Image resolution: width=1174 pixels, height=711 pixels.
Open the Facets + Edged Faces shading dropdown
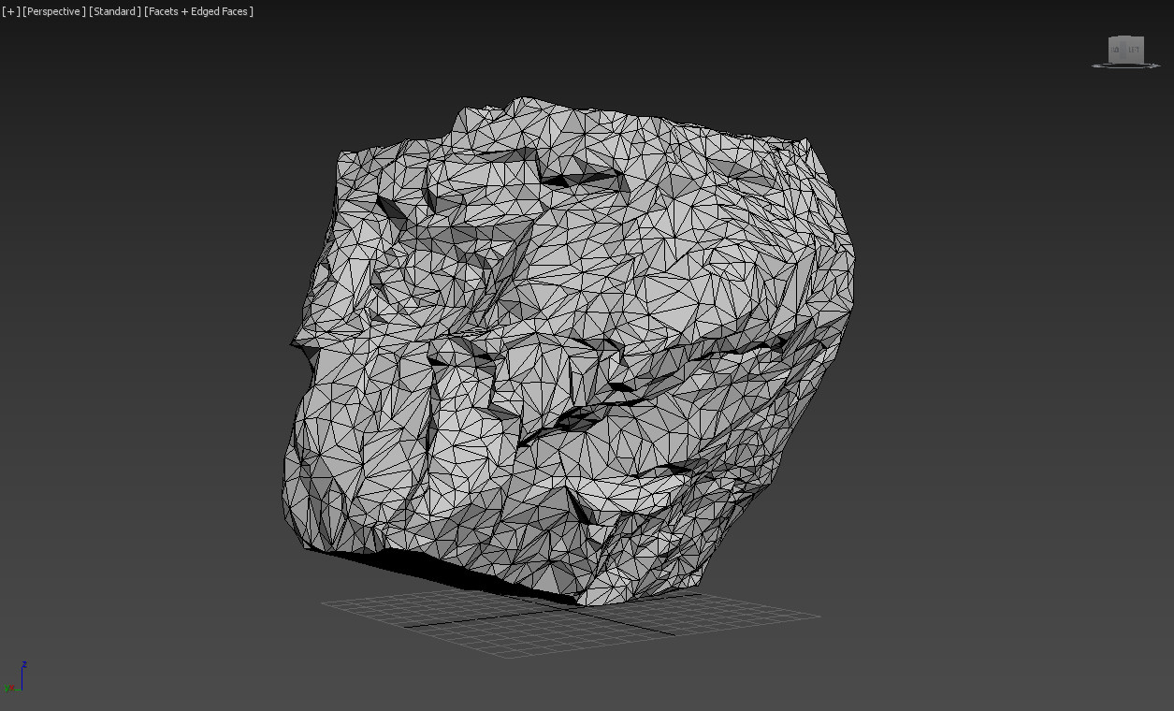[198, 11]
